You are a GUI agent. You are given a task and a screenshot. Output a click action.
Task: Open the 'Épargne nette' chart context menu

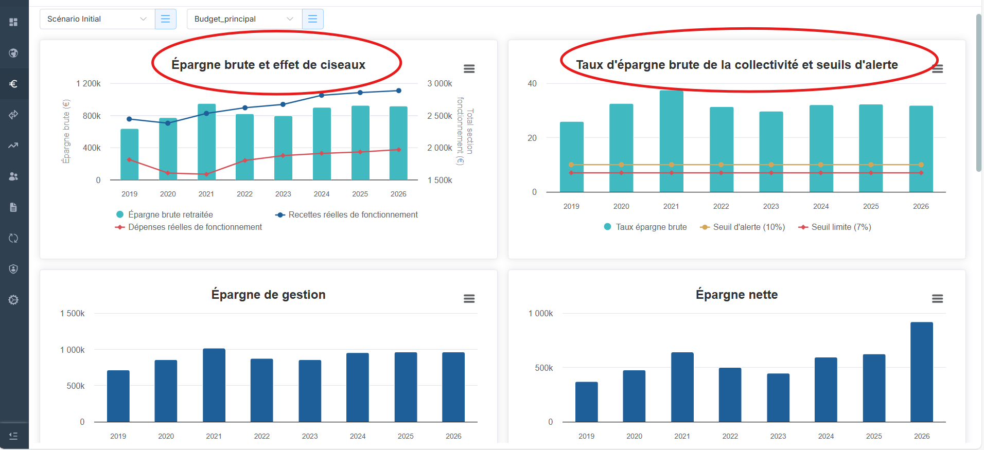coord(937,299)
